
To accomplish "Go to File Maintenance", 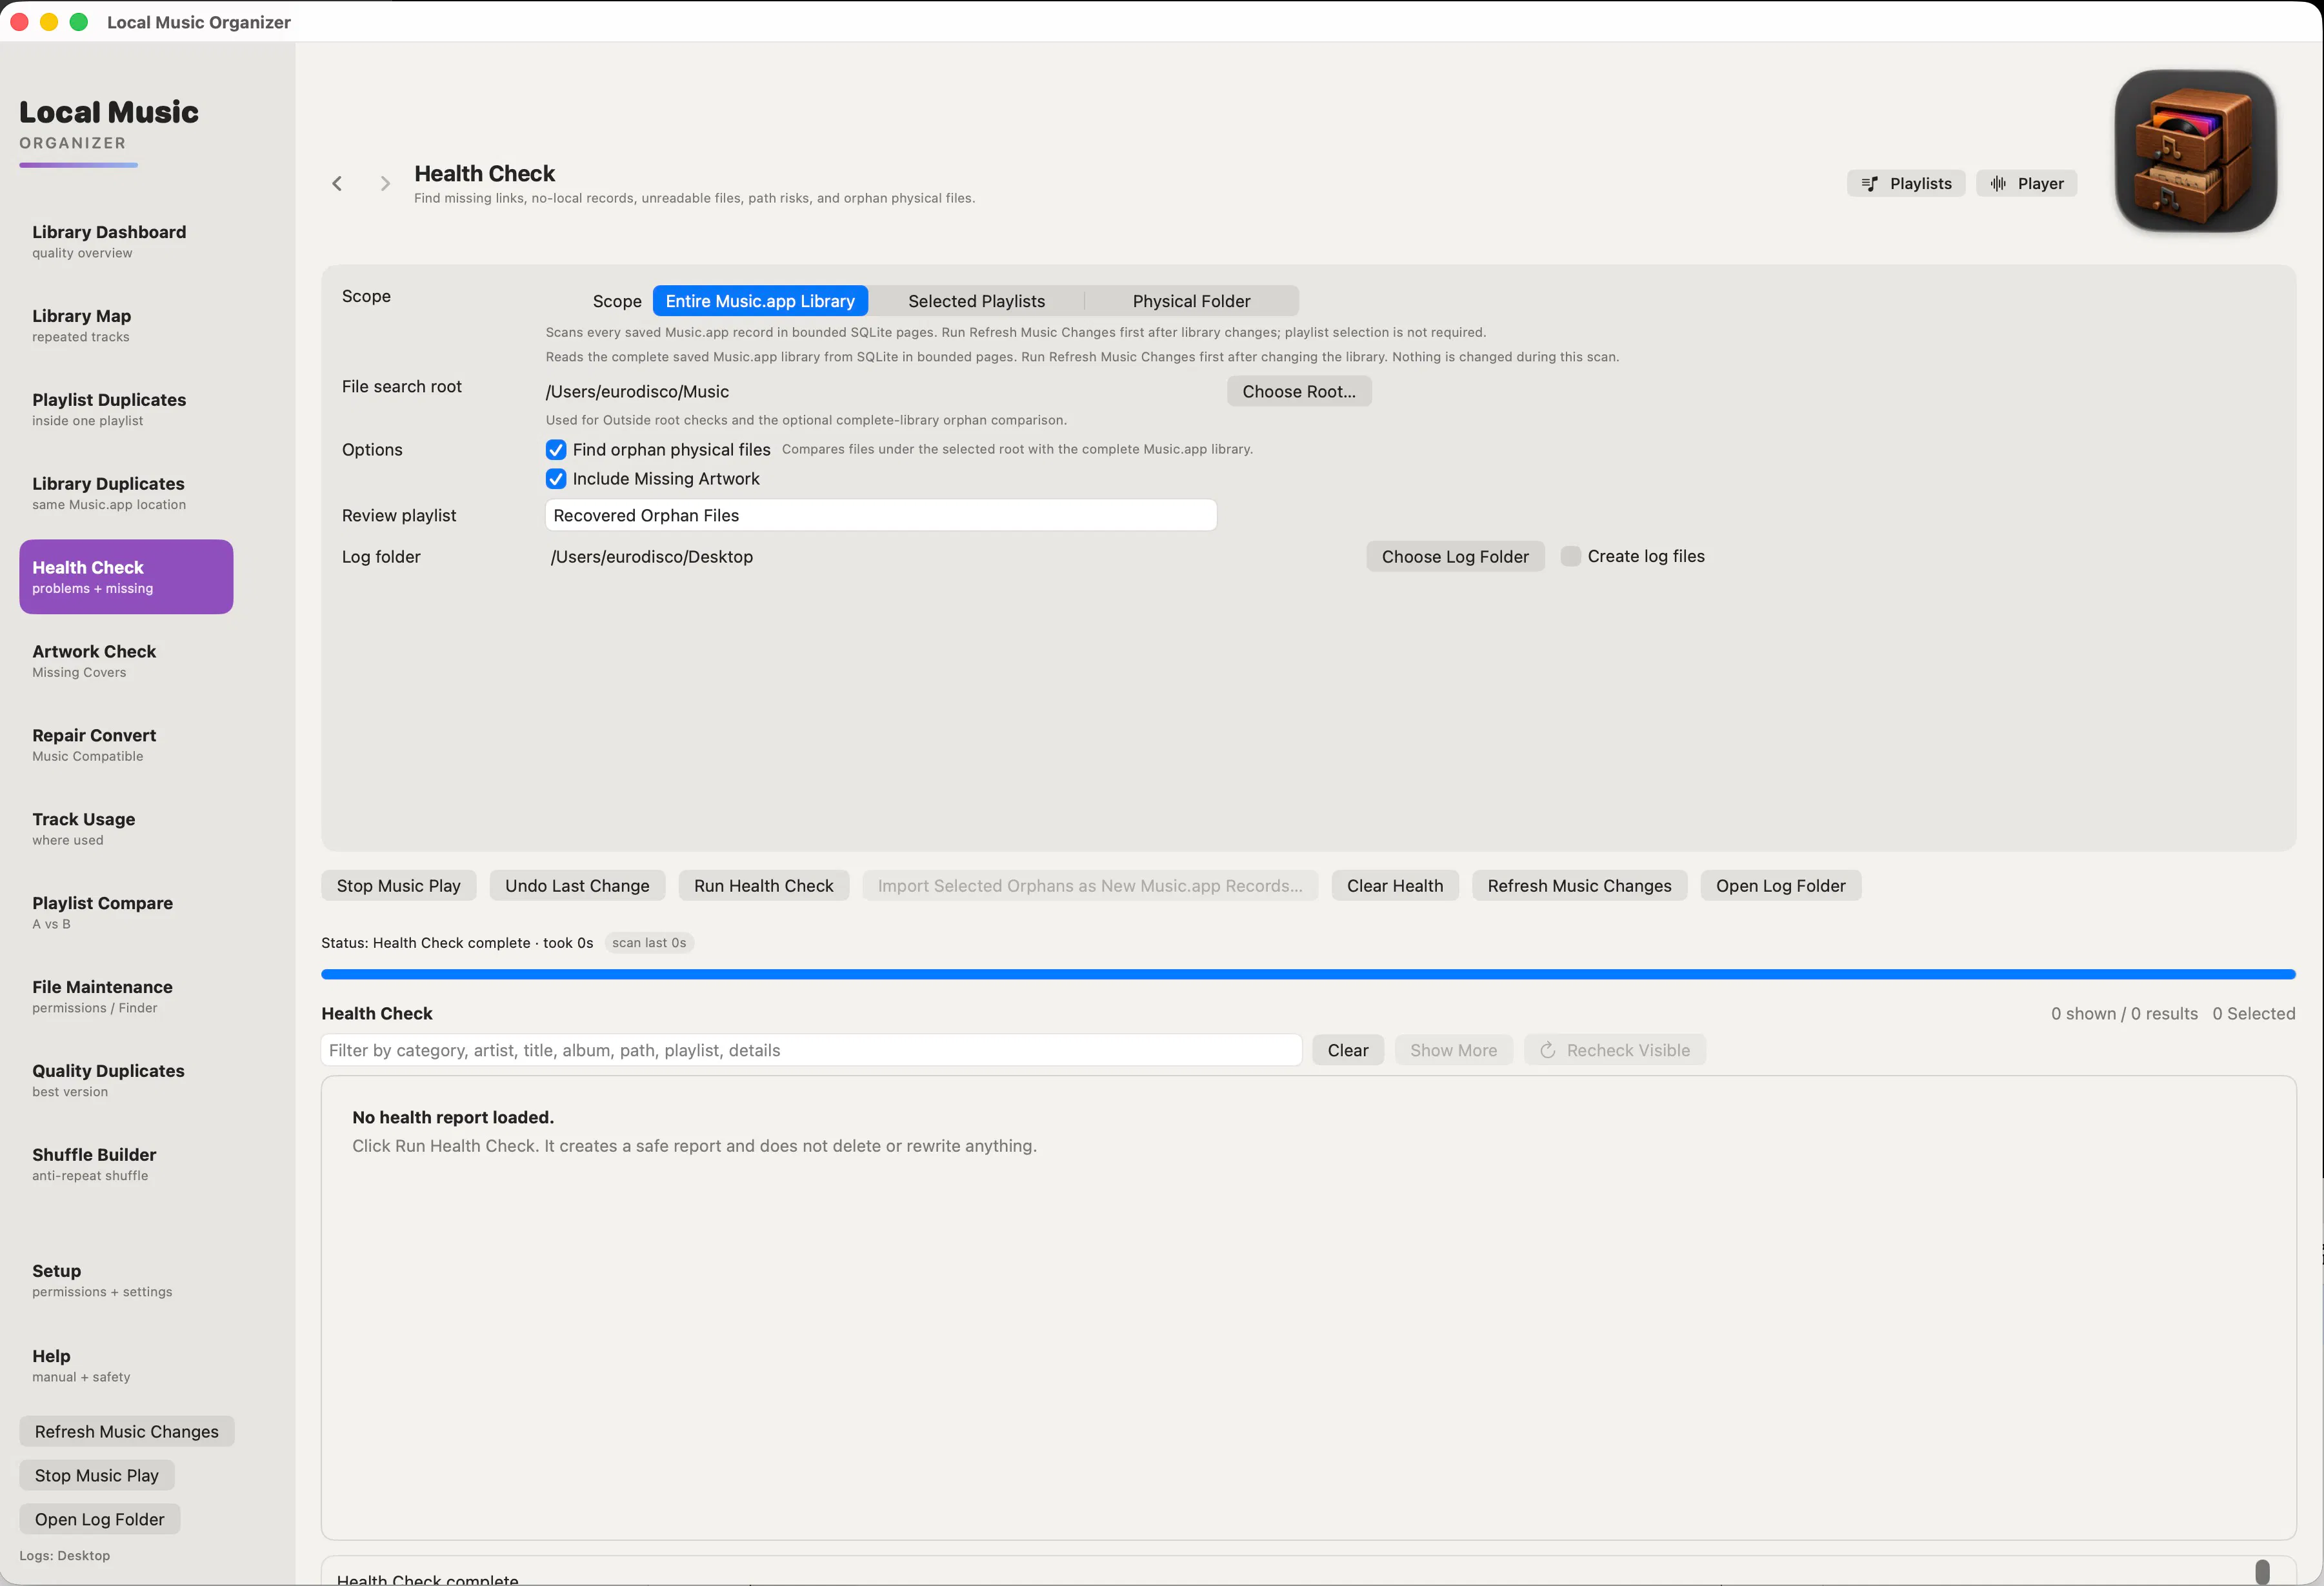I will (x=126, y=997).
